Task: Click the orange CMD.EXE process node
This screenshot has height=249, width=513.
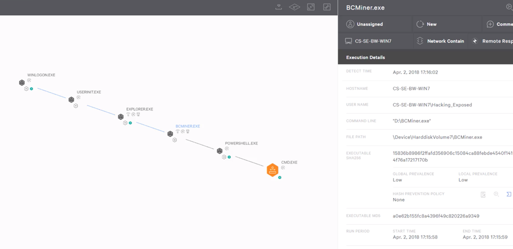Action: click(272, 170)
